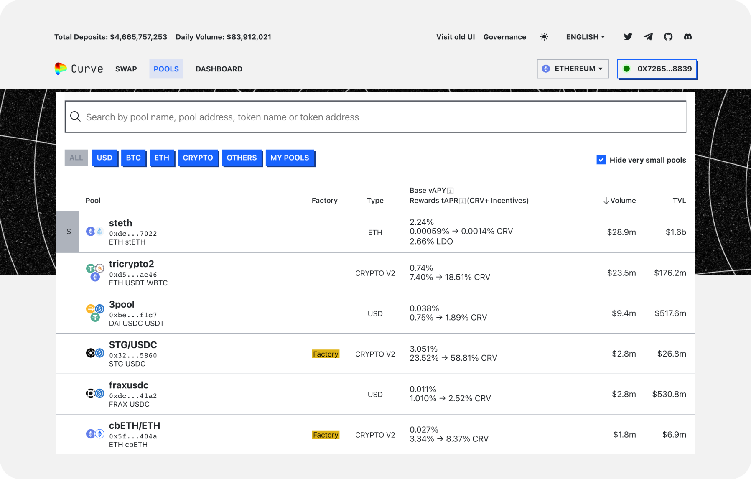Open the tricrypto2 pool name
The height and width of the screenshot is (479, 751).
pos(131,264)
